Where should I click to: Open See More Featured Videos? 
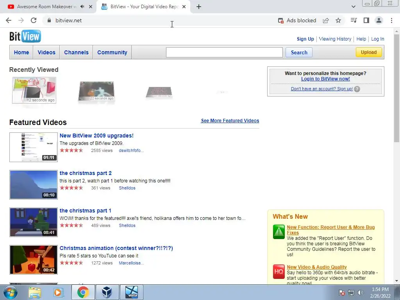[x=230, y=121]
